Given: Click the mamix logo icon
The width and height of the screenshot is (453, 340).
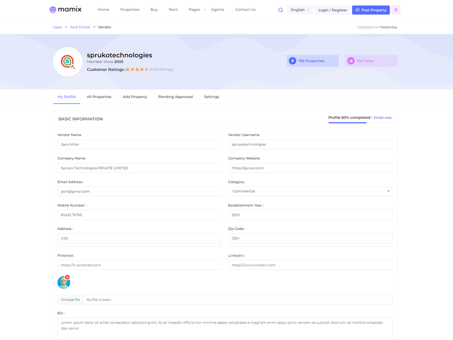Looking at the screenshot, I should (x=53, y=10).
